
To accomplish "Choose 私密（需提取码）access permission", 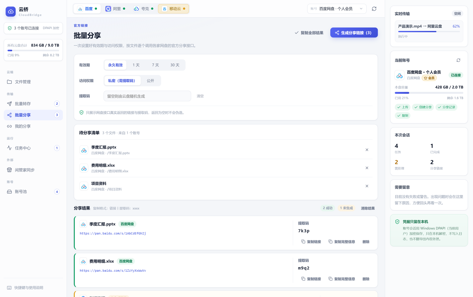I will point(122,81).
